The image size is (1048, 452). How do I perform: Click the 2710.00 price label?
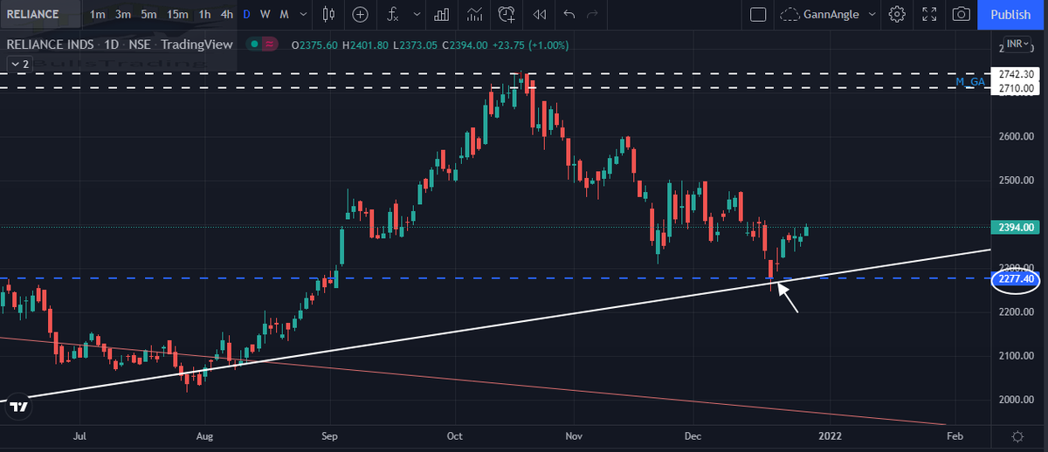pyautogui.click(x=1014, y=88)
